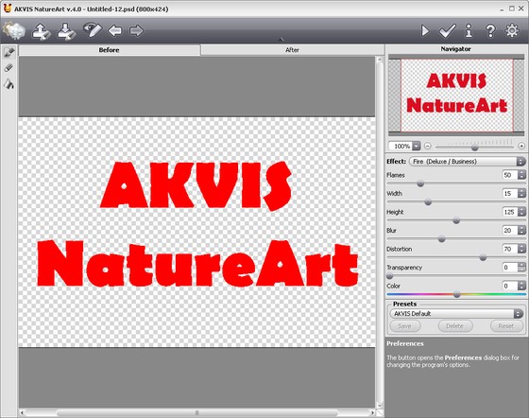Click the Distortion value field
The image size is (529, 418).
point(510,249)
